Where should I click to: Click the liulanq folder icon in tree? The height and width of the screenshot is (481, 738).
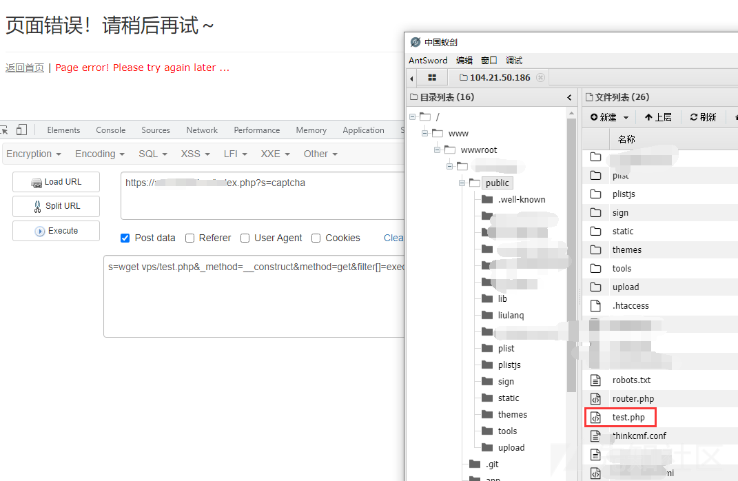click(x=487, y=316)
